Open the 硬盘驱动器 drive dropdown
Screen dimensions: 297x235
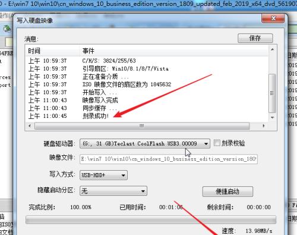145,143
